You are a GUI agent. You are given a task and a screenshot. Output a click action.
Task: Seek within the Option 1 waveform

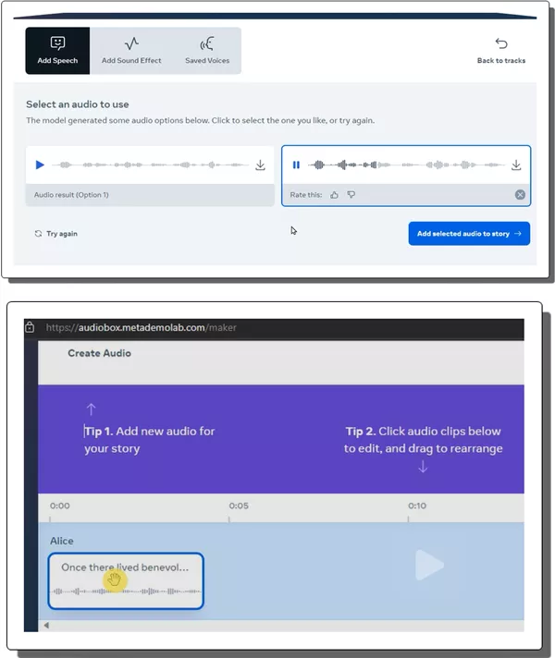(x=150, y=164)
